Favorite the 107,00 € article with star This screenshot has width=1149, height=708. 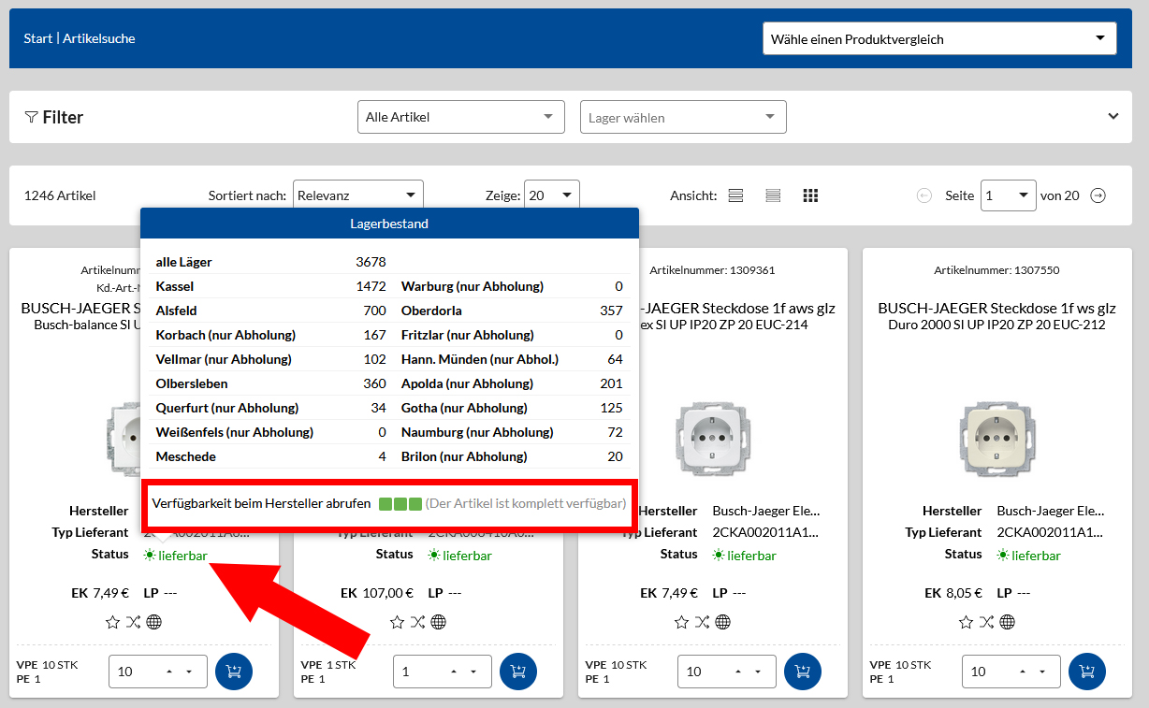pos(398,622)
